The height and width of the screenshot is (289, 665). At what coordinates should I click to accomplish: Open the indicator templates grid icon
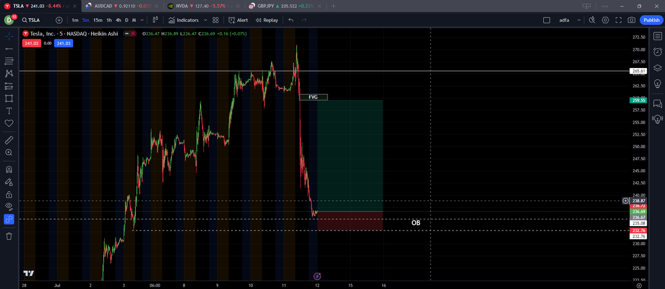[216, 20]
